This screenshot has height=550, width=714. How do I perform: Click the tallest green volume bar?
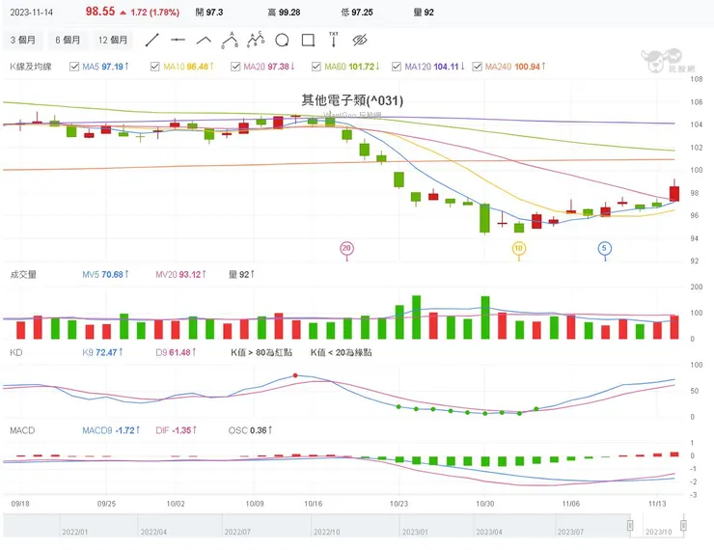click(416, 317)
